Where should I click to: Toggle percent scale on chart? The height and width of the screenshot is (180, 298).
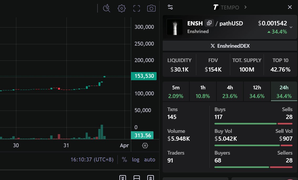click(124, 160)
